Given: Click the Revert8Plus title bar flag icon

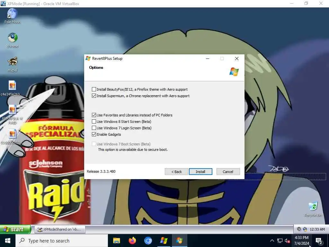Looking at the screenshot, I should click(x=88, y=59).
